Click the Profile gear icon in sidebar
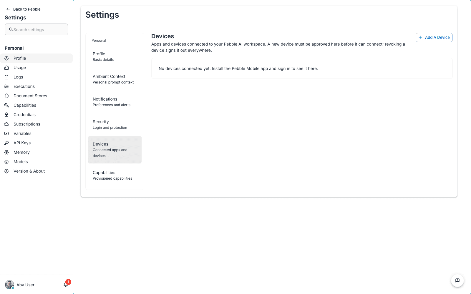The image size is (471, 294). pos(6,58)
